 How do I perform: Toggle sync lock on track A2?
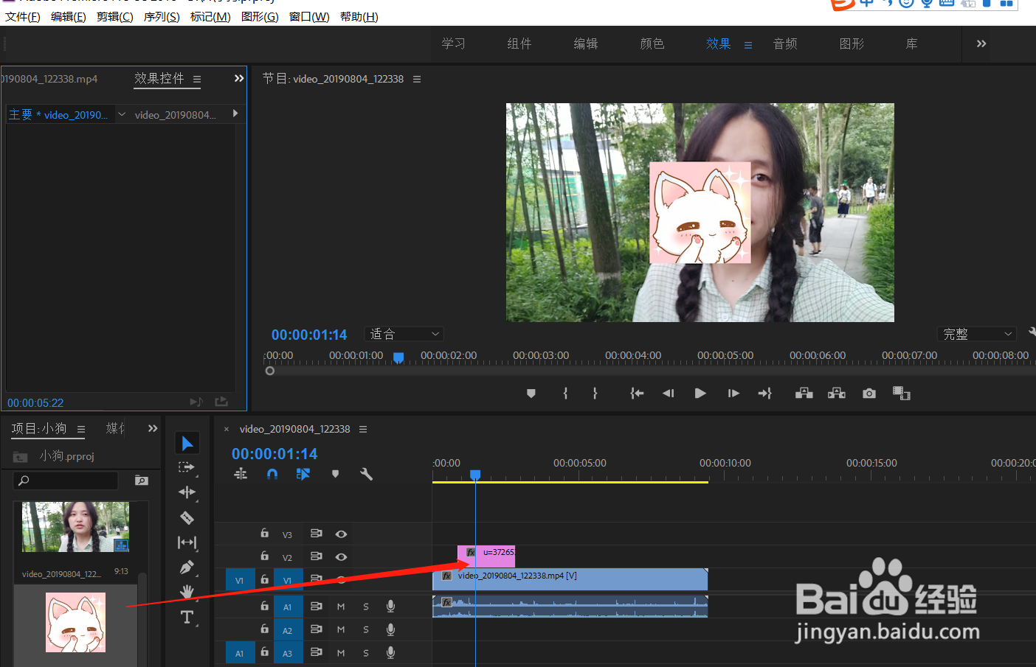tap(316, 629)
